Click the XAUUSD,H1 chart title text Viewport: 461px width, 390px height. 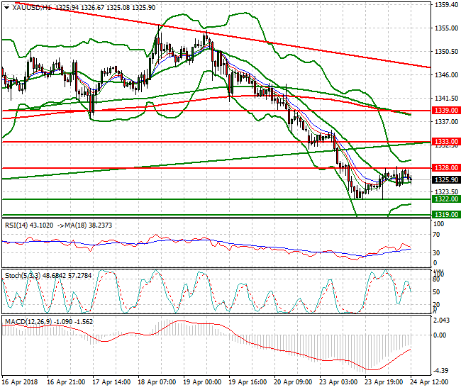32,8
